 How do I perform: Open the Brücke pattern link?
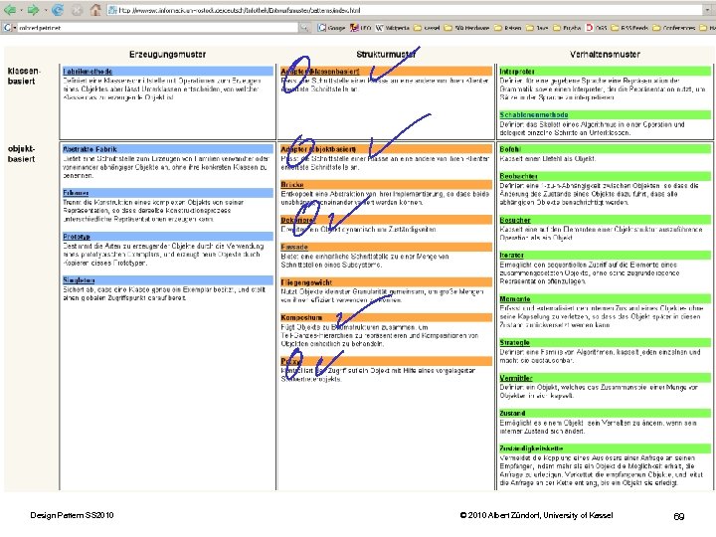pyautogui.click(x=292, y=185)
